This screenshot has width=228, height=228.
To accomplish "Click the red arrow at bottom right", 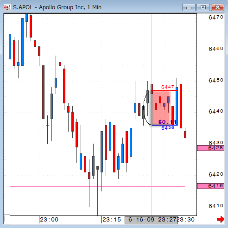I will tap(221, 219).
